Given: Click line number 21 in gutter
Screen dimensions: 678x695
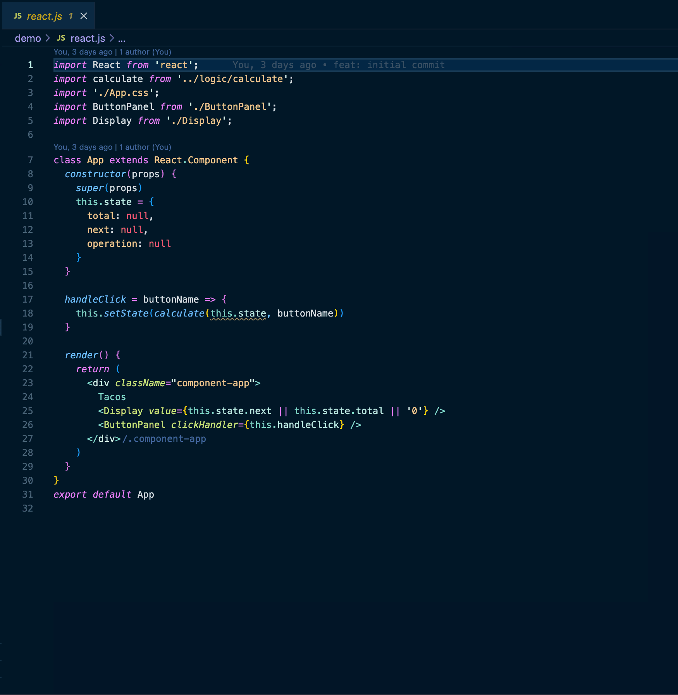Looking at the screenshot, I should point(28,355).
